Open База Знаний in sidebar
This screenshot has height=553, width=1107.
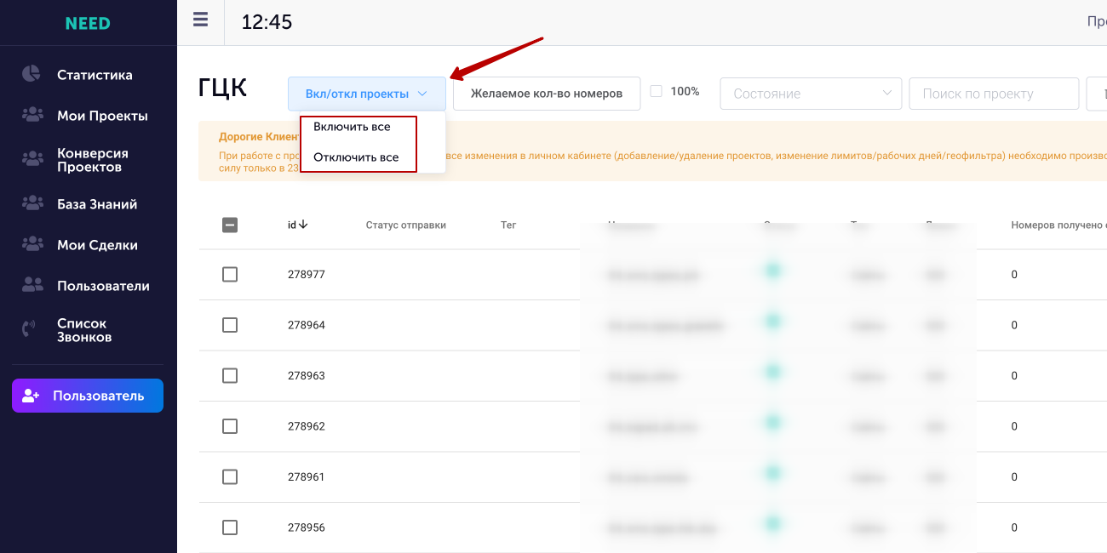(x=97, y=204)
